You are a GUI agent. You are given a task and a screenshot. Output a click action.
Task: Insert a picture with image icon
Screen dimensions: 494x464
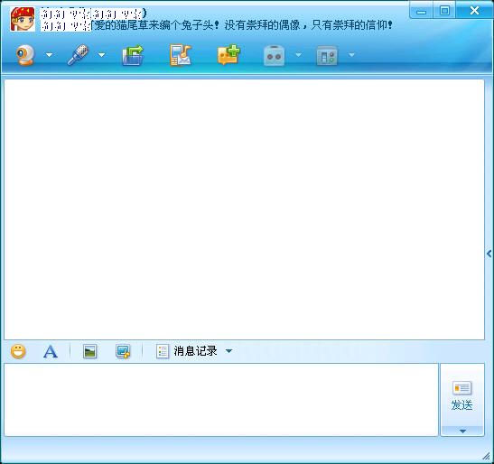click(89, 351)
